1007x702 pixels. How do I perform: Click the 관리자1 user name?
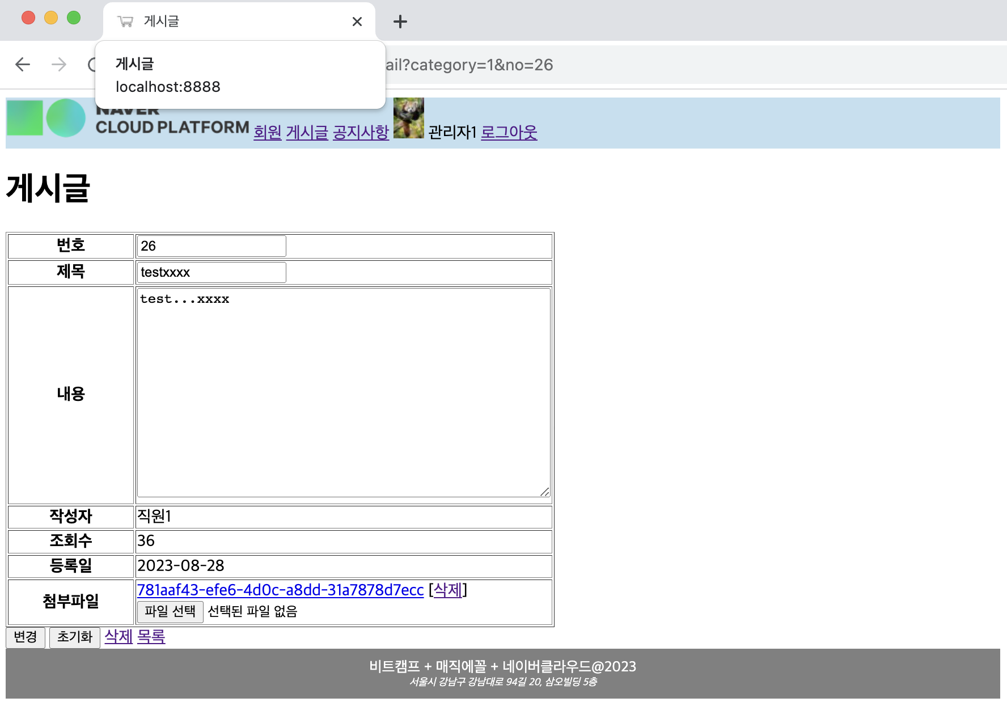coord(452,132)
